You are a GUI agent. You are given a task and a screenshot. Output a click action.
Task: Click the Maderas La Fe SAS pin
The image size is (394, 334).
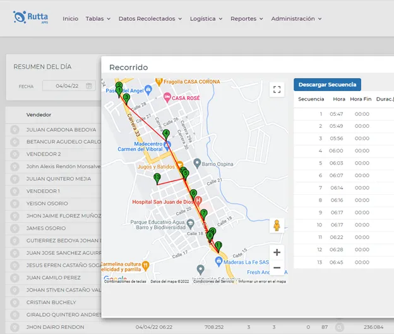click(219, 261)
